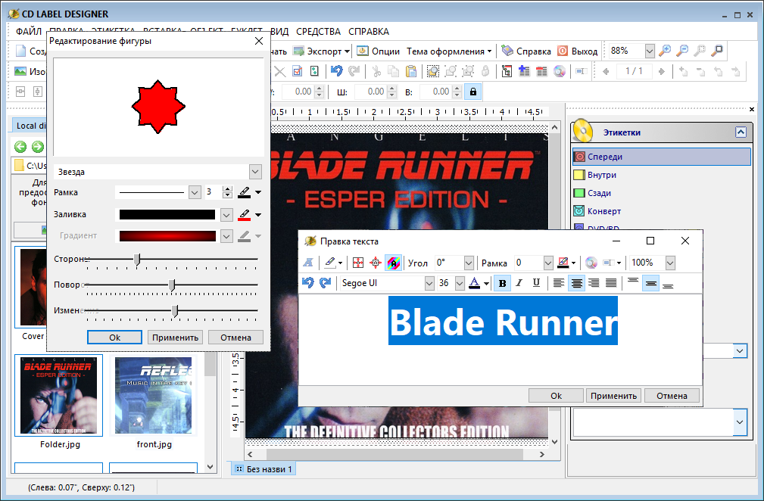Screen dimensions: 764x501
Task: Open the СРЕДСТВА menu
Action: (x=318, y=32)
